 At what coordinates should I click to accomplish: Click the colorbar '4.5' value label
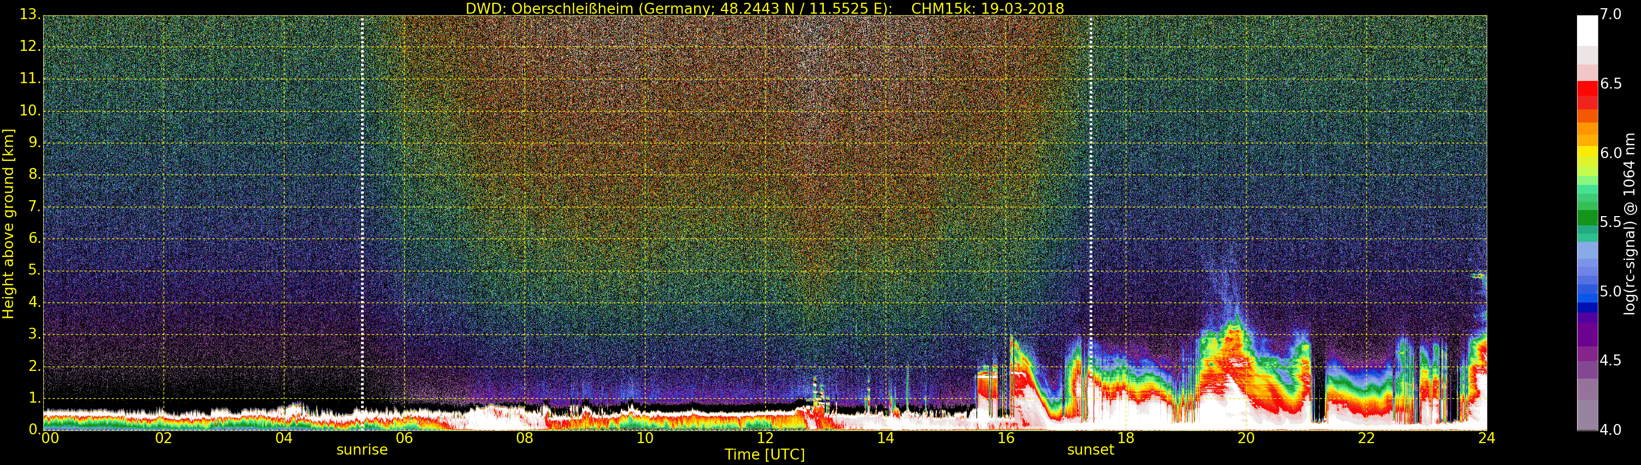(x=1611, y=361)
